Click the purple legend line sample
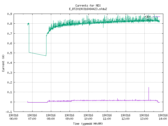This screenshot has width=168, height=126. click(156, 17)
